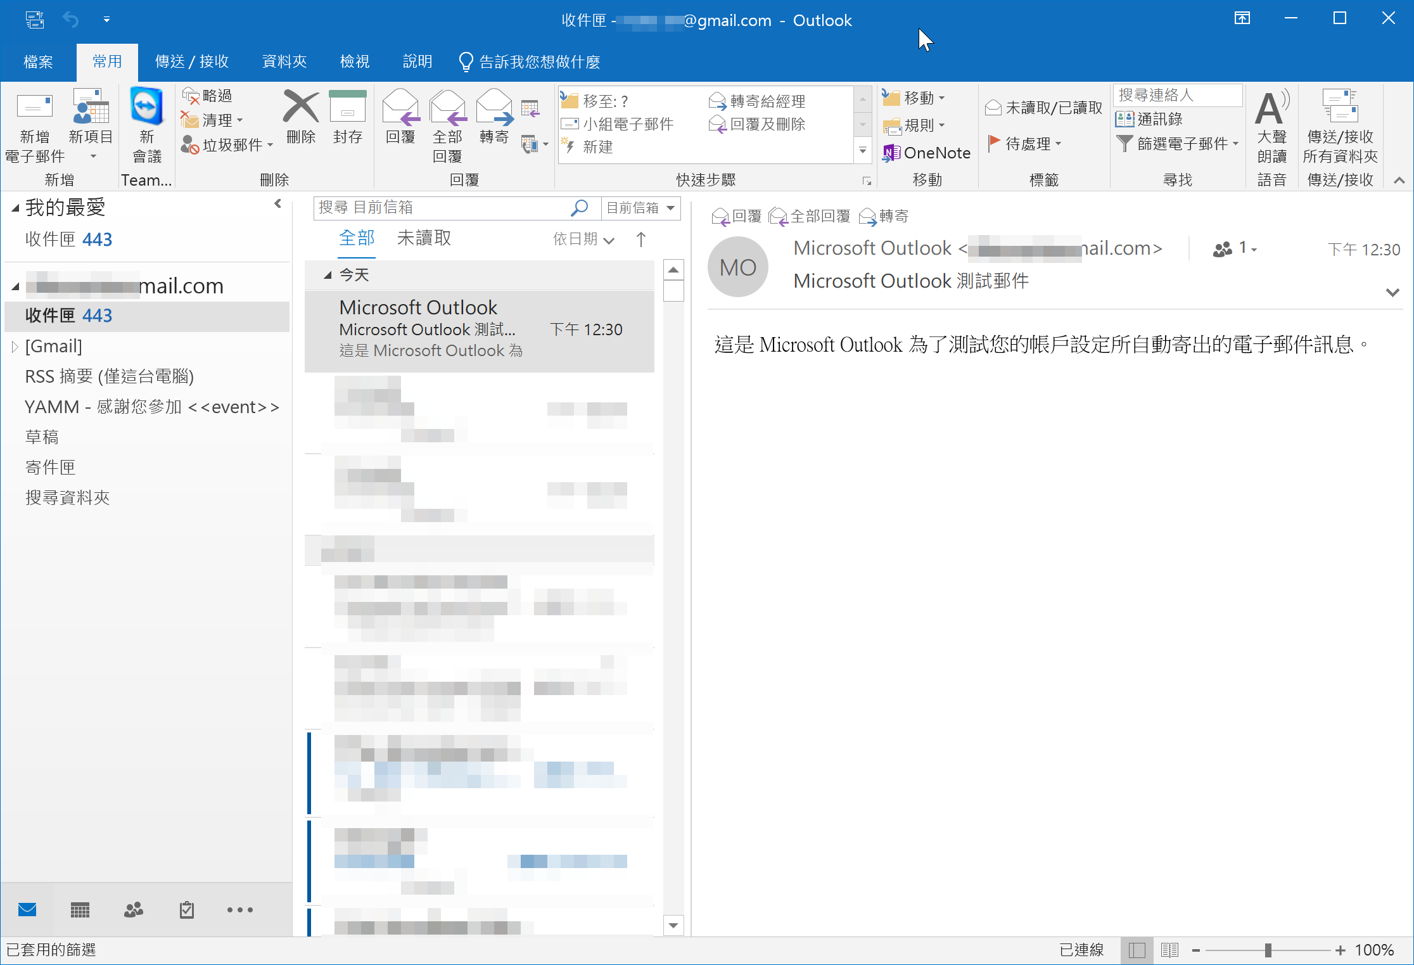
Task: Open the Junk mail dropdown
Action: [227, 144]
